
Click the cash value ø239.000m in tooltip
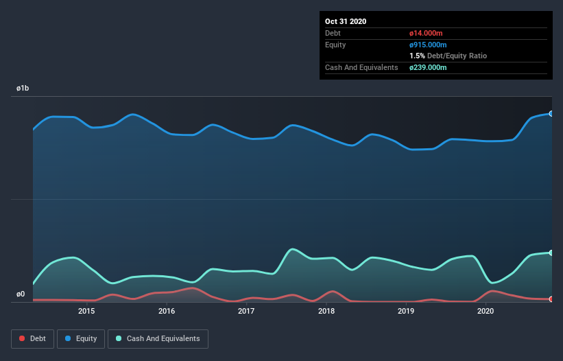tap(428, 67)
